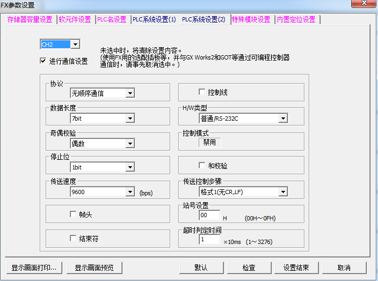Image resolution: width=378 pixels, height=281 pixels.
Task: Enable the 控制线 checkbox
Action: click(202, 92)
